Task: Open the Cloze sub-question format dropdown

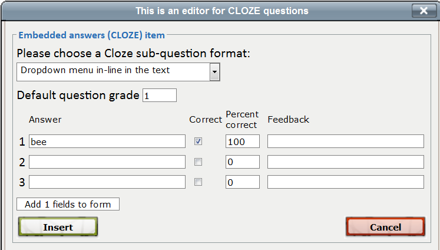Action: tap(113, 71)
